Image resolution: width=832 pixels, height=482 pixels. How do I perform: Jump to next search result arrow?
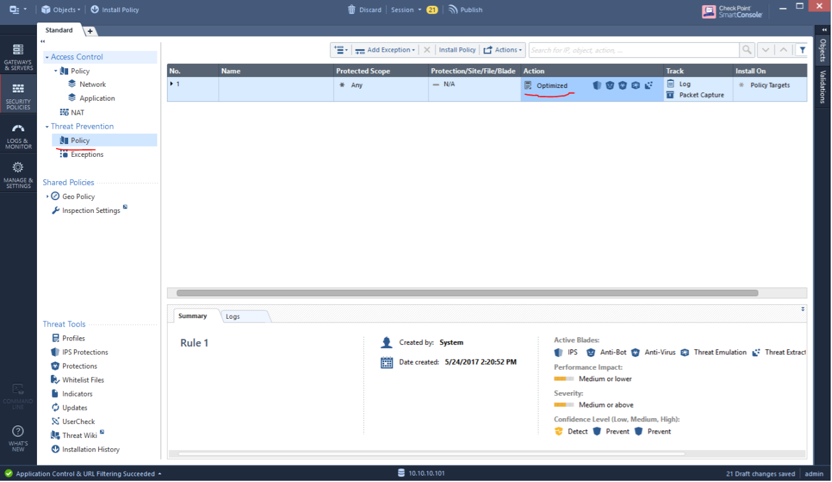(x=766, y=50)
